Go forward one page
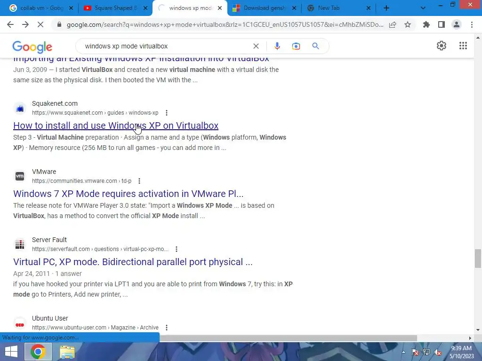Viewport: 482px width, 361px height. pos(25,24)
